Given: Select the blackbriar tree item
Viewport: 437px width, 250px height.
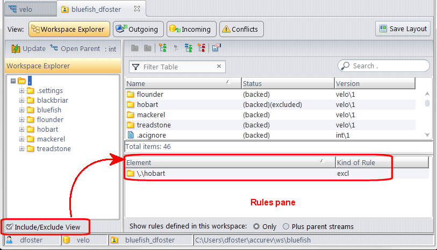Looking at the screenshot, I should [53, 101].
